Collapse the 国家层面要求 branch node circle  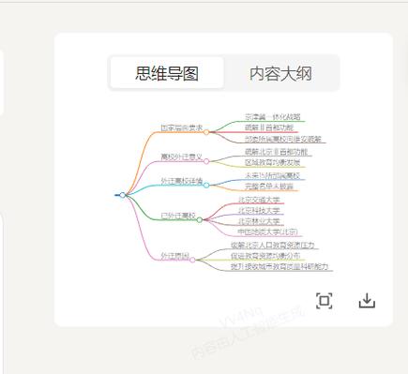206,132
